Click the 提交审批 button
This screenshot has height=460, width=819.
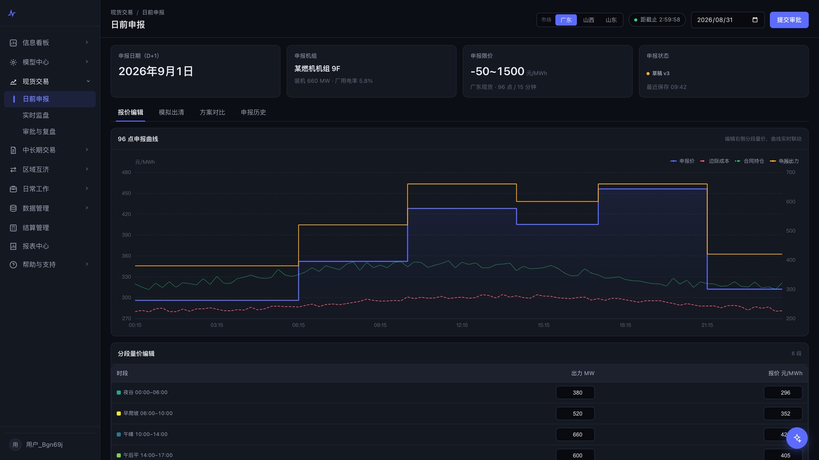point(789,20)
